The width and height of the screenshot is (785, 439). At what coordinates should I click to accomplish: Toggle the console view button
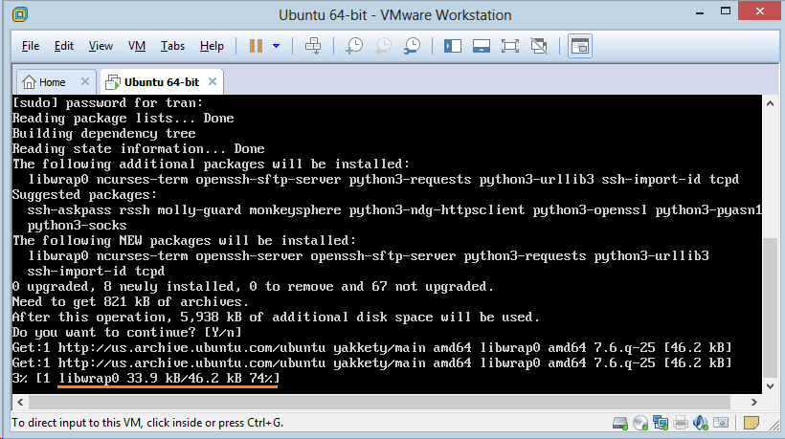[580, 46]
